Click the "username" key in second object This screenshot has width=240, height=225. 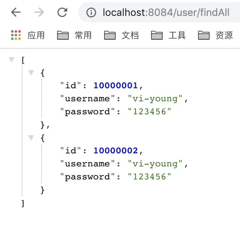87,164
